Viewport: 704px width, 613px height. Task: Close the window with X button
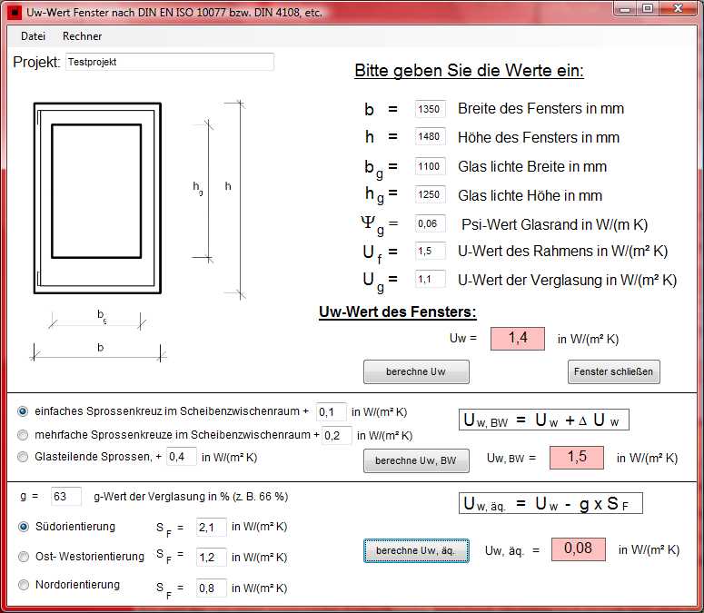click(679, 8)
